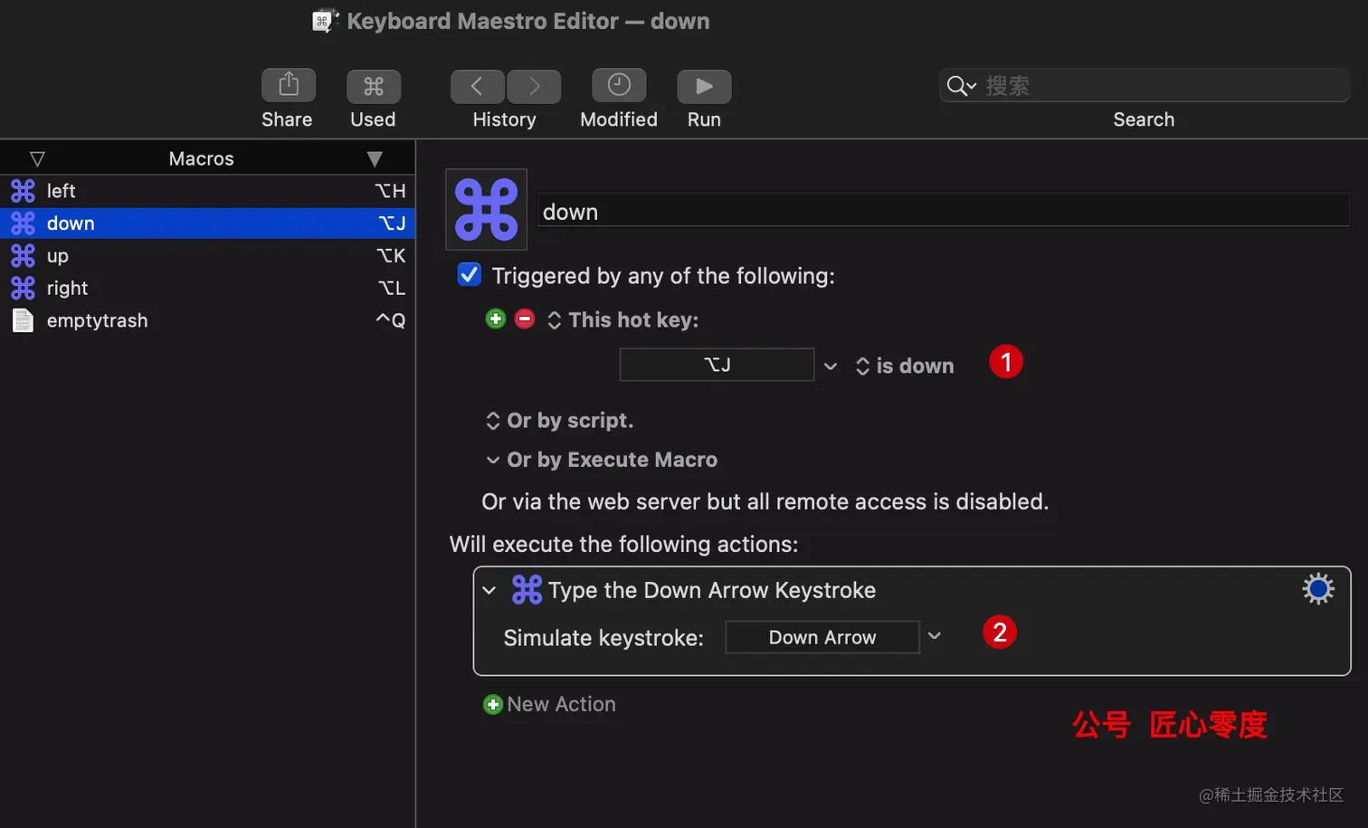Click the 'Down Arrow' keystroke field
The height and width of the screenshot is (828, 1368).
(x=822, y=637)
